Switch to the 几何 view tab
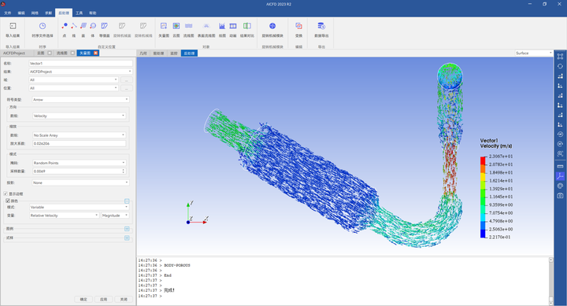567x306 pixels. pos(143,53)
